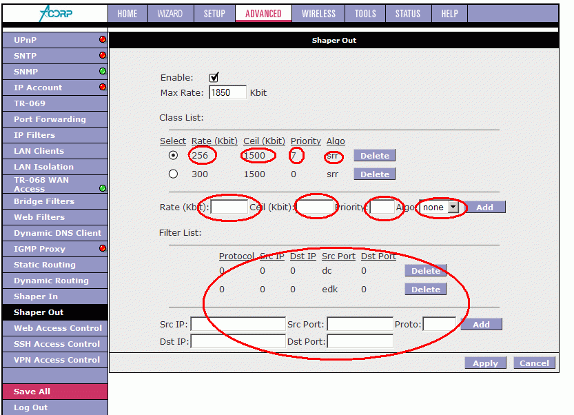Click Save All in the sidebar

pyautogui.click(x=55, y=392)
